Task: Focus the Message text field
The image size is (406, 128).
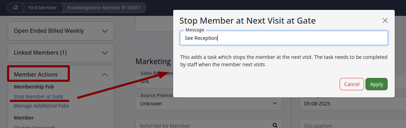Action: pyautogui.click(x=284, y=38)
